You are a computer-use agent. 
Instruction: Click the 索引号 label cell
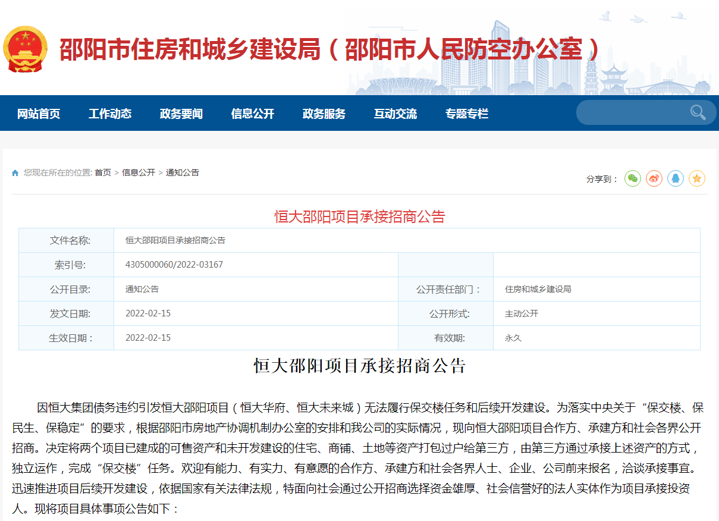click(67, 265)
